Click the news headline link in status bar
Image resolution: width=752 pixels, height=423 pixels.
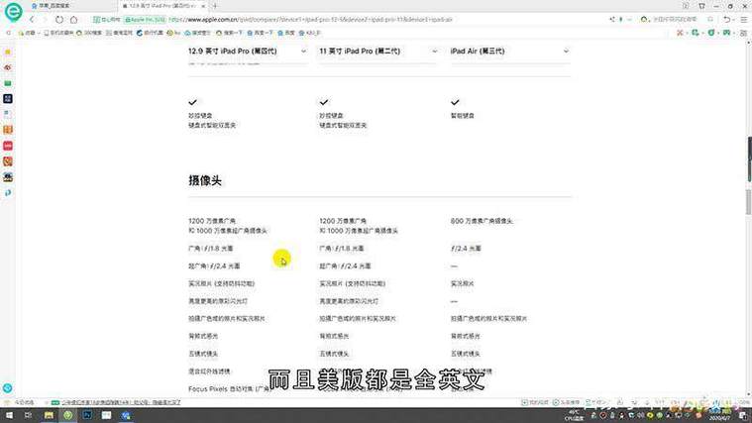(121, 402)
